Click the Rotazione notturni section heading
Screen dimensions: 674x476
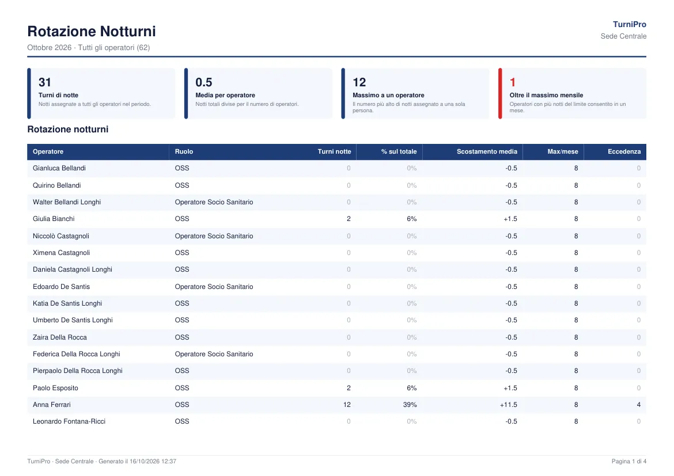(x=67, y=130)
